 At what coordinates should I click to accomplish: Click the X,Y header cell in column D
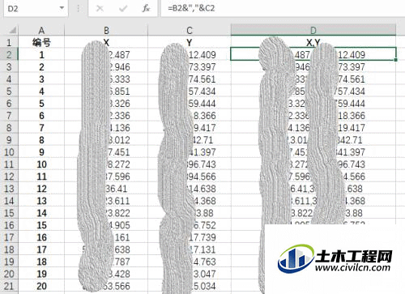click(313, 42)
